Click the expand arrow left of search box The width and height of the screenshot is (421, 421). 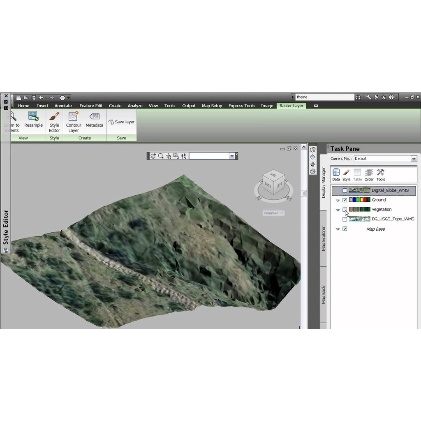pyautogui.click(x=293, y=97)
